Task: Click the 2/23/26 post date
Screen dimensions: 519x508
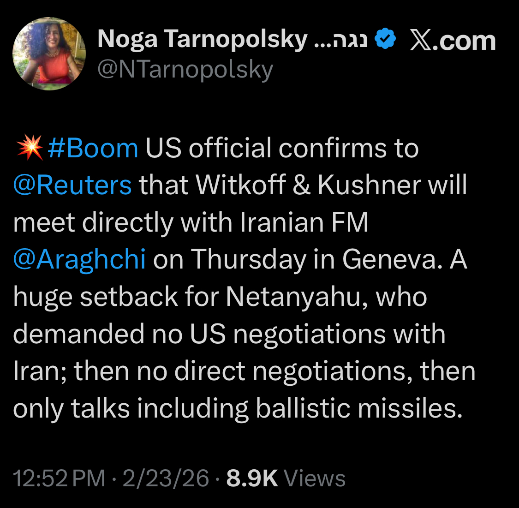Action: (x=166, y=478)
